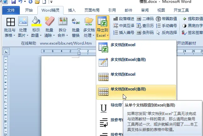Click the 段落缩进 button
The width and height of the screenshot is (203, 136).
pyautogui.click(x=123, y=19)
